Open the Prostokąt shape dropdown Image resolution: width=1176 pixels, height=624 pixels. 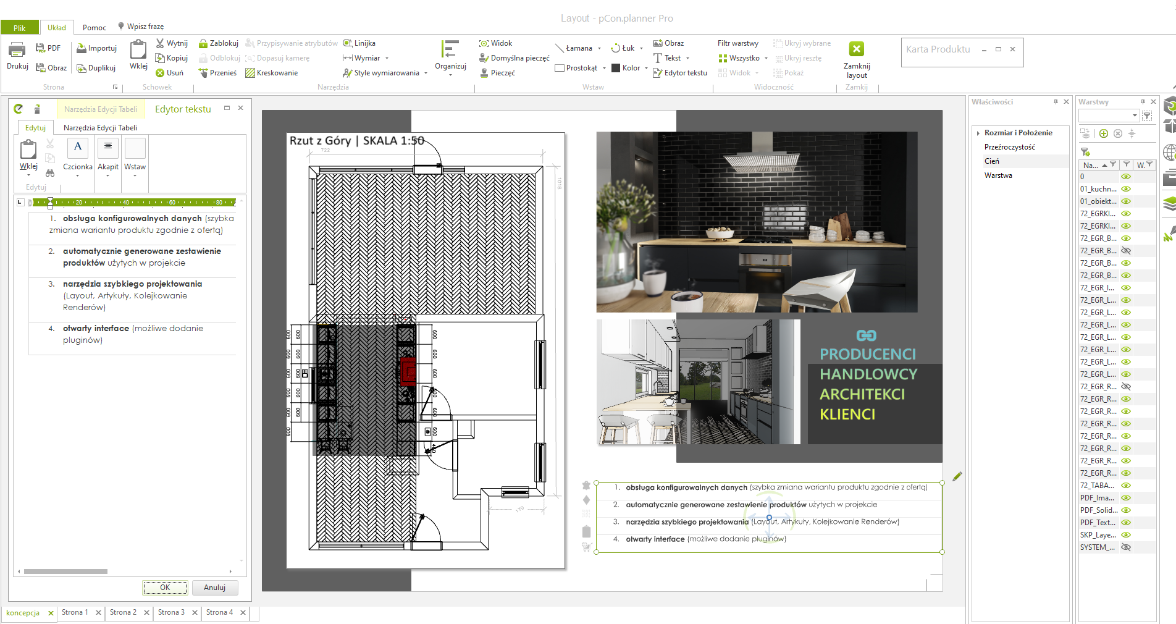tap(604, 68)
